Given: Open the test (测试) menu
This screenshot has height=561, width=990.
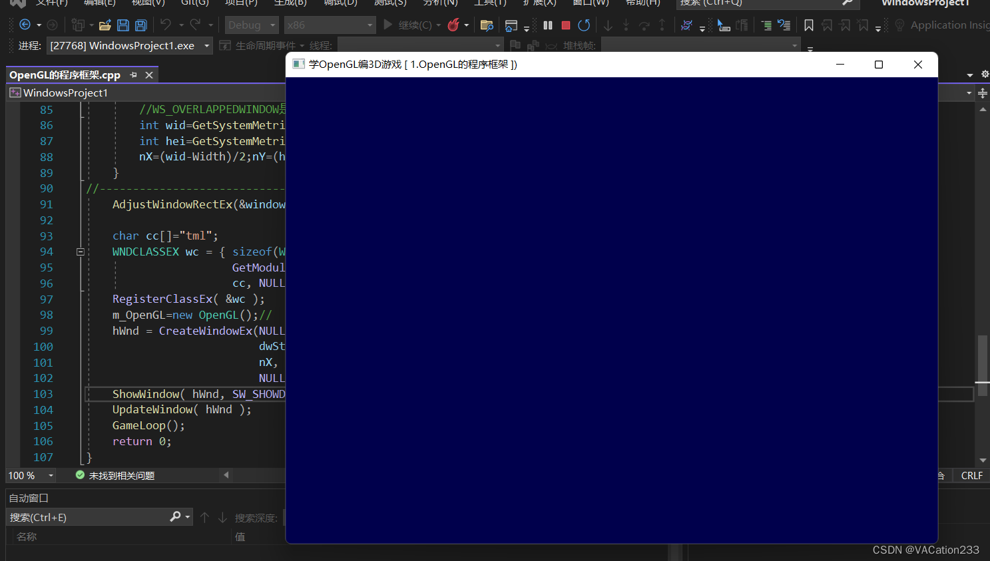Looking at the screenshot, I should click(390, 3).
